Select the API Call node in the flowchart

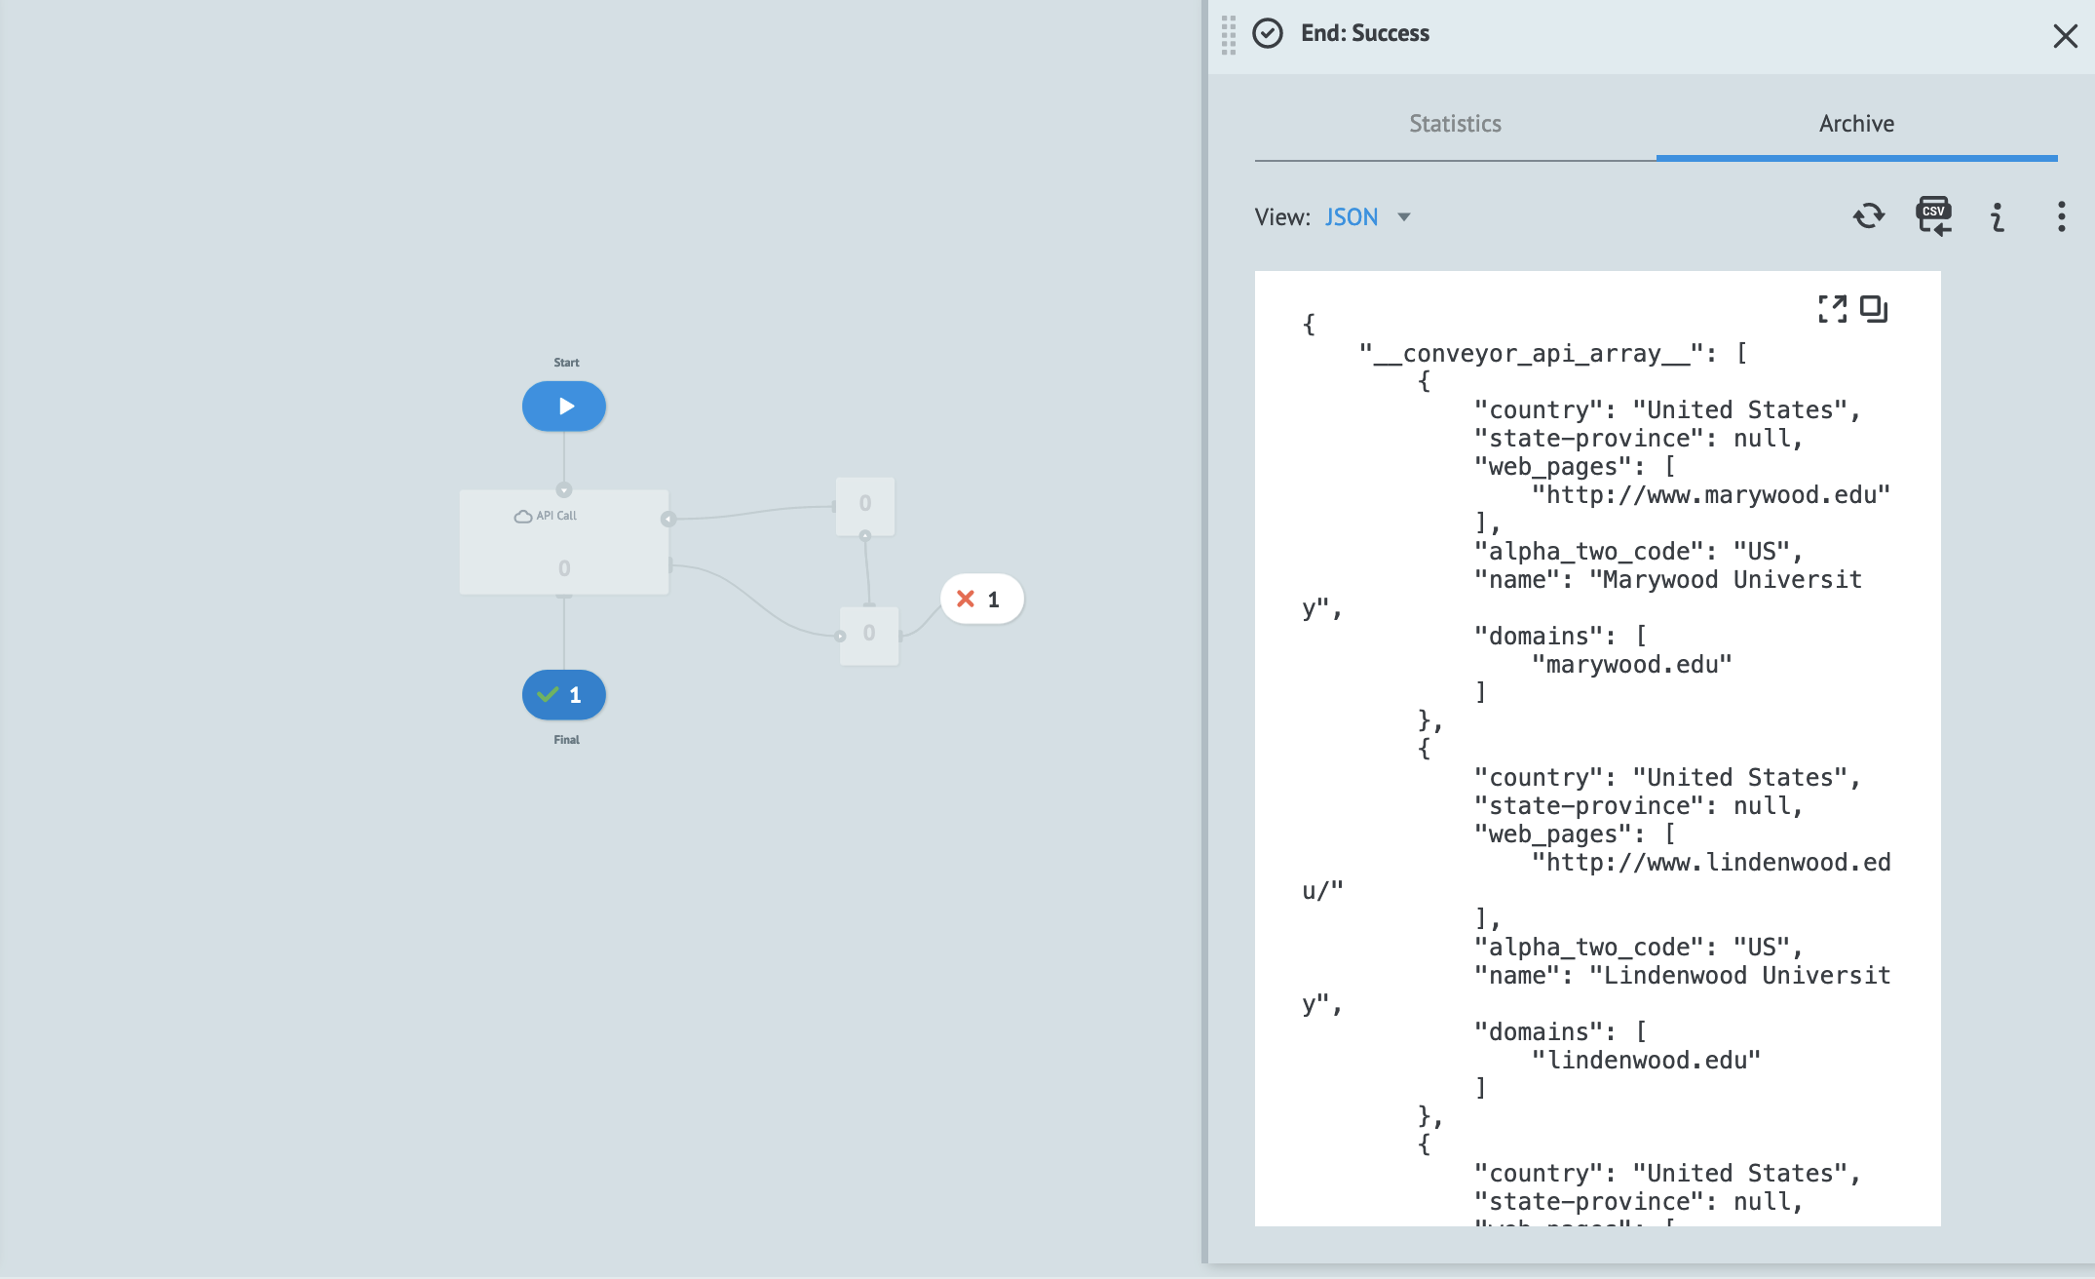(x=564, y=541)
